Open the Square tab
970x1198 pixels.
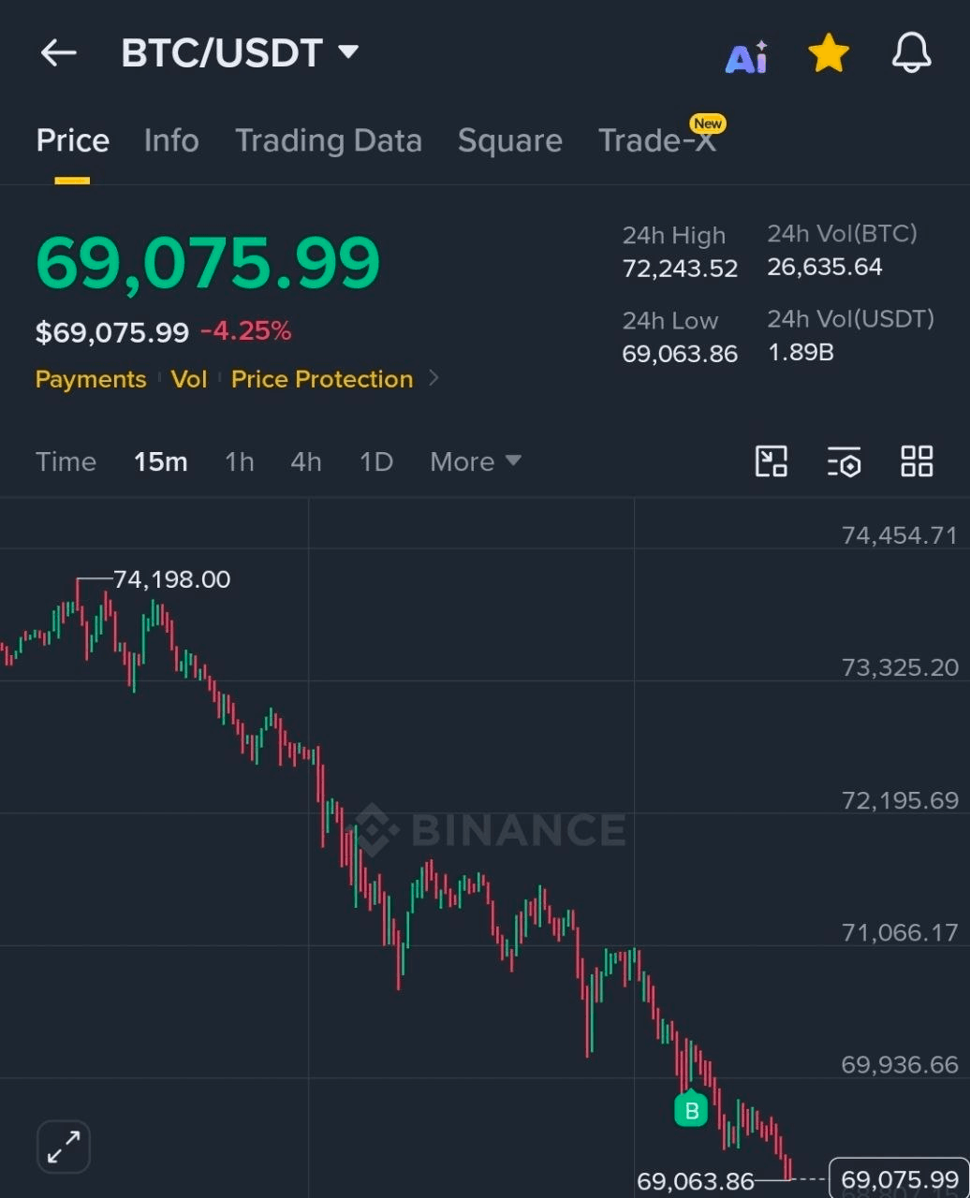click(510, 140)
